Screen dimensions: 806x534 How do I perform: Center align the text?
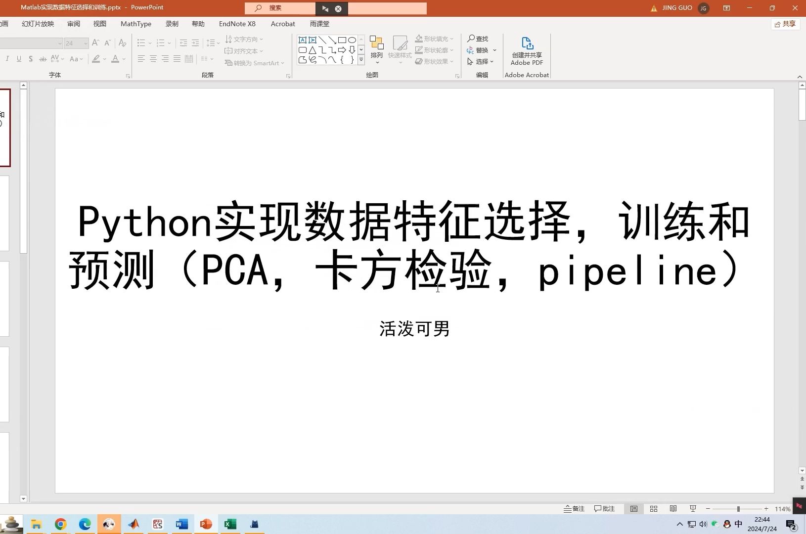pos(153,59)
